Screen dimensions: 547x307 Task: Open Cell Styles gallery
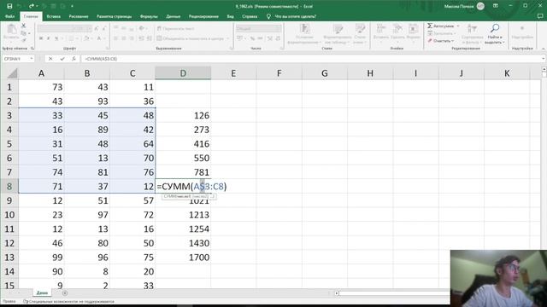[x=360, y=34]
